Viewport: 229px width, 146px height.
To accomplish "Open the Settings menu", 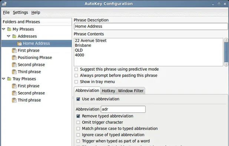I will (x=20, y=13).
